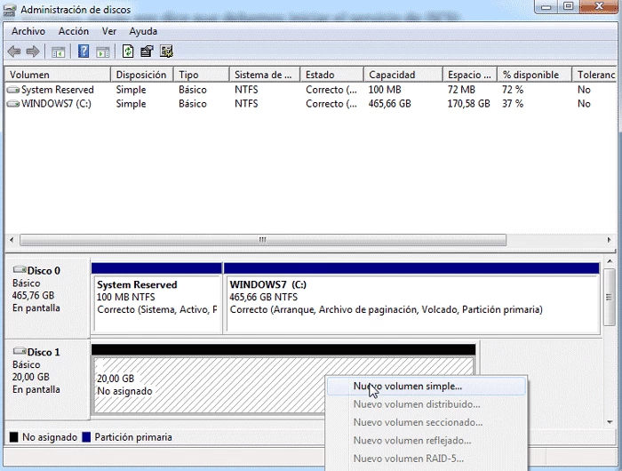Open the Archivo menu
Screen dimensions: 622x471
[28, 31]
